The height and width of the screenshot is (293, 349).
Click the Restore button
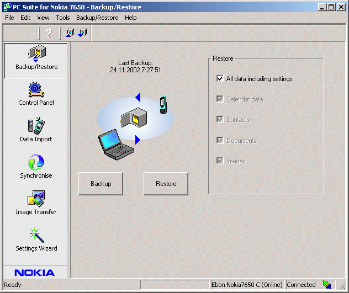click(x=166, y=184)
